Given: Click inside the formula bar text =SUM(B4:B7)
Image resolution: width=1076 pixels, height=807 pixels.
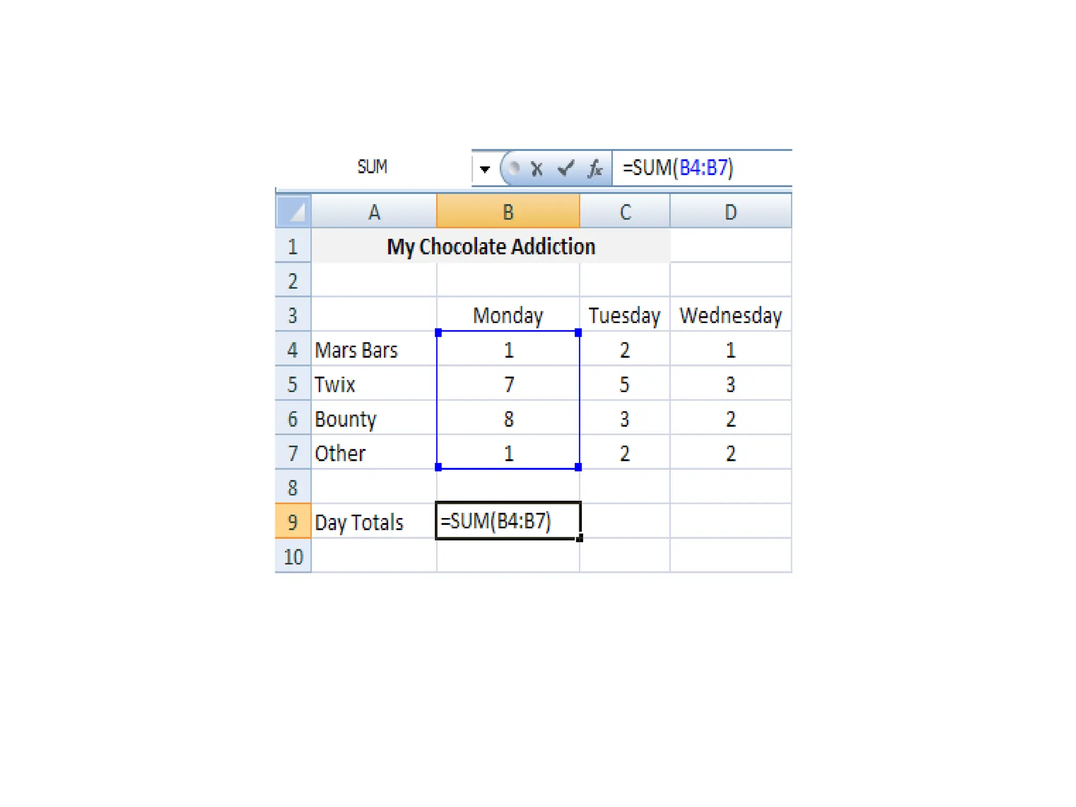Looking at the screenshot, I should point(678,168).
